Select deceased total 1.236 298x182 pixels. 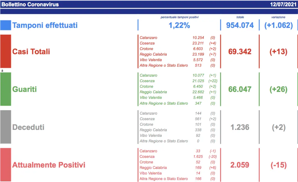point(240,127)
